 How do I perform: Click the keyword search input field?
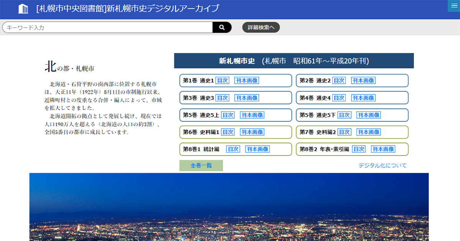[108, 28]
